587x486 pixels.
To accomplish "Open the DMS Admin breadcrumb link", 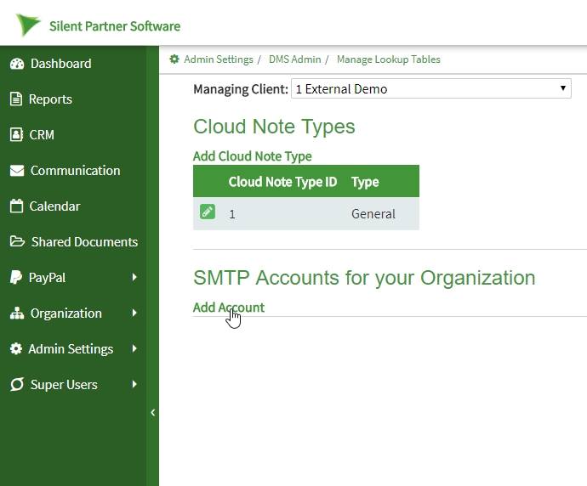I will (x=294, y=59).
